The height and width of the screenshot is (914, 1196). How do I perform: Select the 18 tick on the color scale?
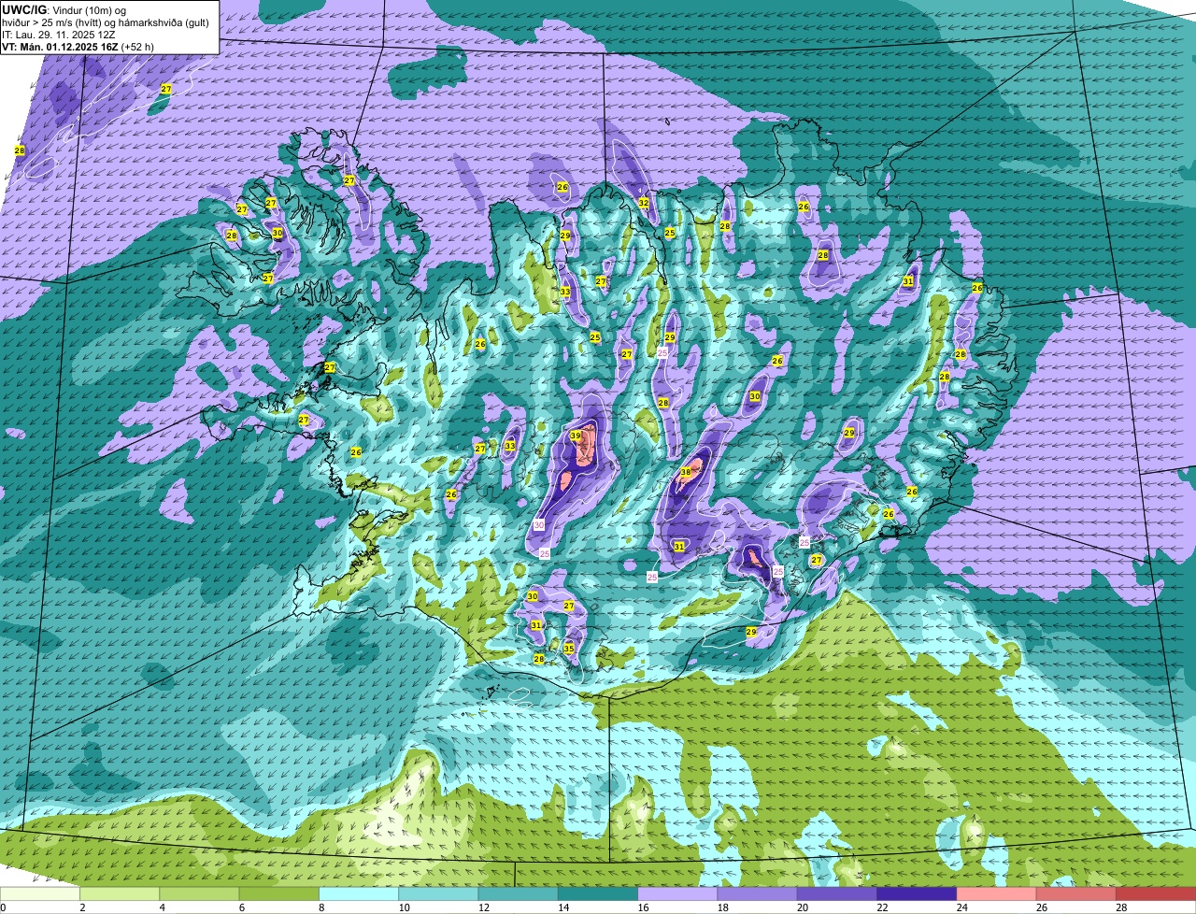(x=722, y=907)
